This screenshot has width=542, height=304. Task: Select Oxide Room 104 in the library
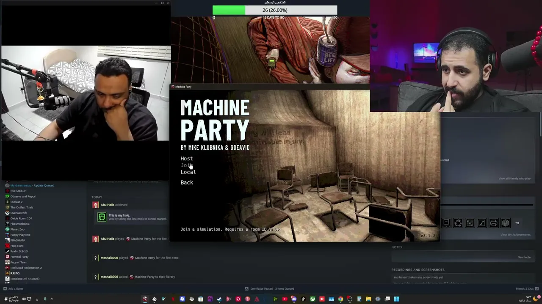[x=21, y=218]
